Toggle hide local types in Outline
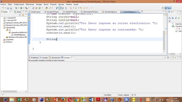This screenshot has width=182, height=102. click(169, 21)
